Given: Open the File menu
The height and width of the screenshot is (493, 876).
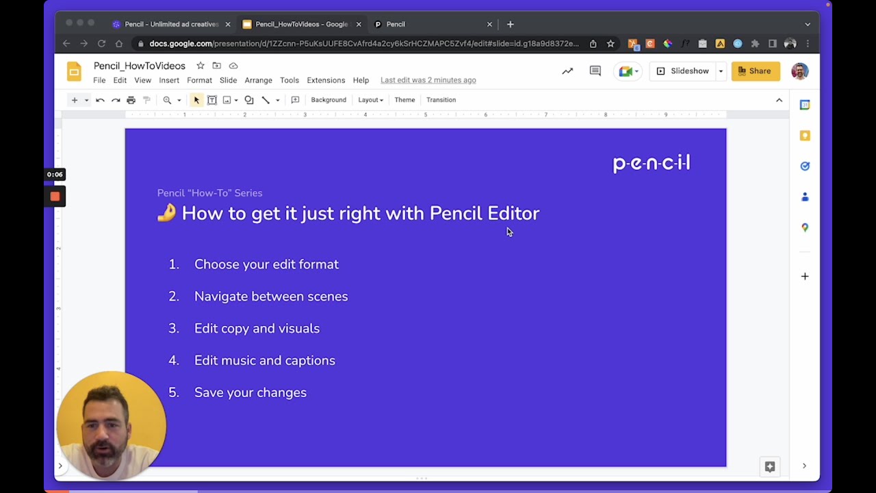Looking at the screenshot, I should point(99,80).
